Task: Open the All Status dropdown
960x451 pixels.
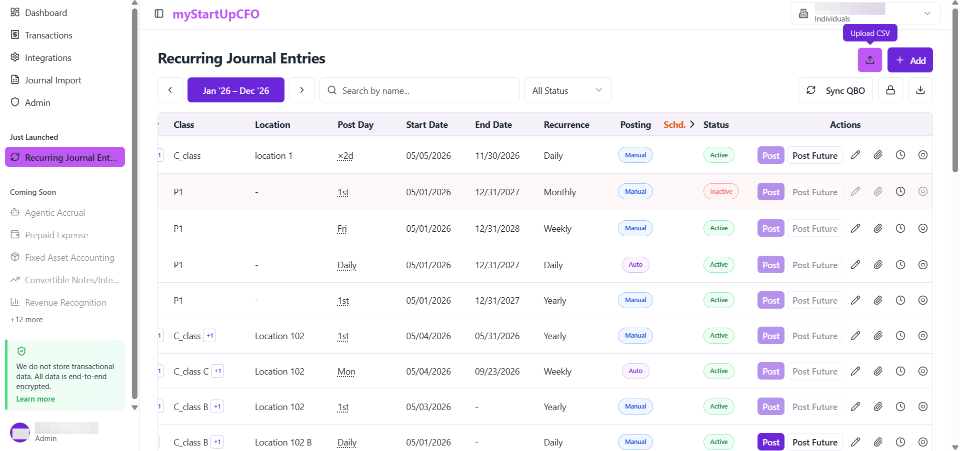Action: tap(568, 90)
